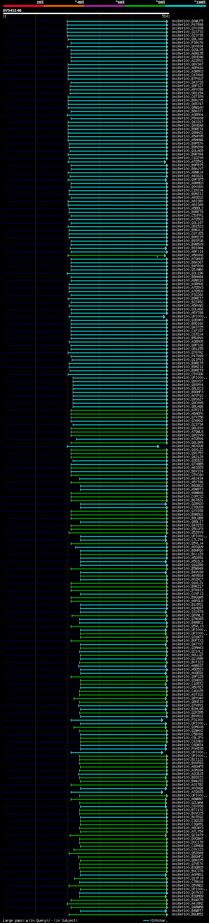Image resolution: width=209 pixels, height=923 pixels.
Task: Click the UniRef100_Q42129 label
Action: (x=187, y=457)
